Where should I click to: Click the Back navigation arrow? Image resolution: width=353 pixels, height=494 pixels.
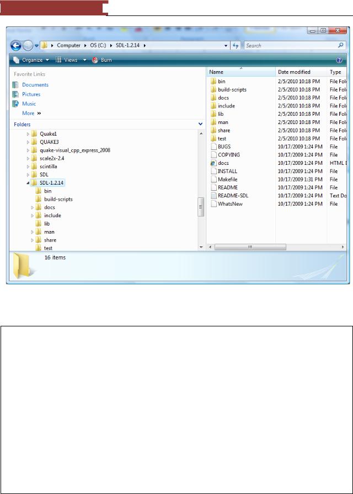tap(16, 46)
